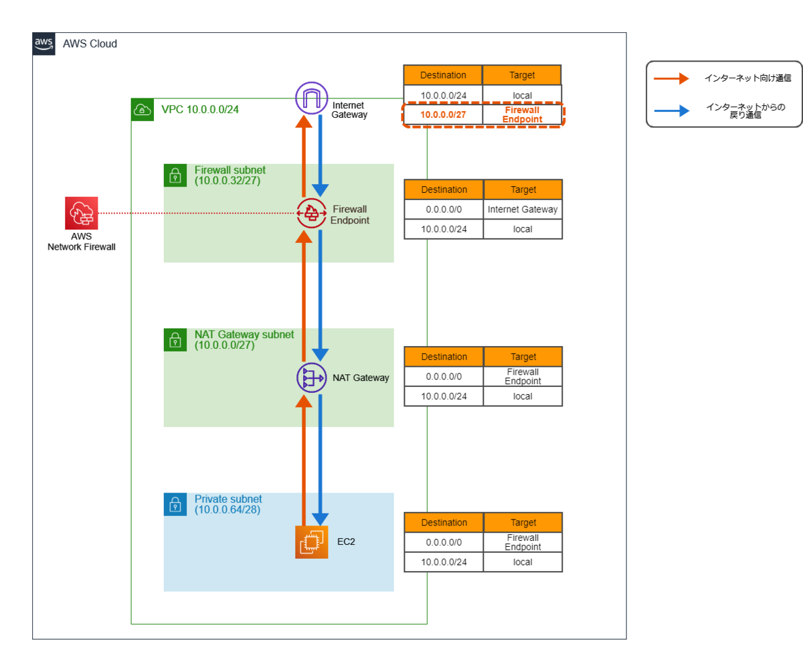Click the orange legend arrow

coord(671,78)
